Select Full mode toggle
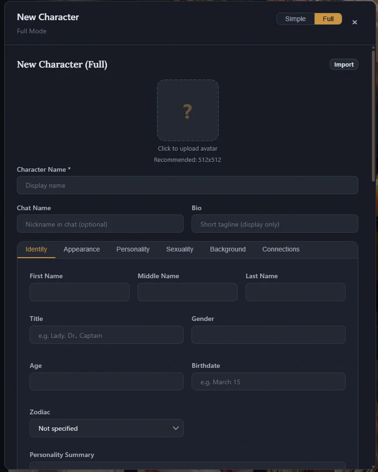 (328, 19)
